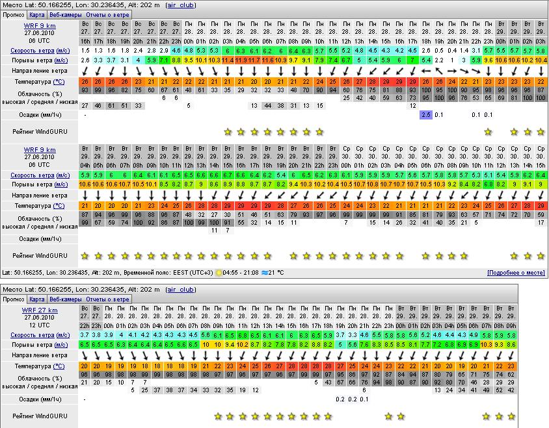The image size is (549, 428).
Task: Click the water wave icon beside 21 °C
Action: click(263, 273)
